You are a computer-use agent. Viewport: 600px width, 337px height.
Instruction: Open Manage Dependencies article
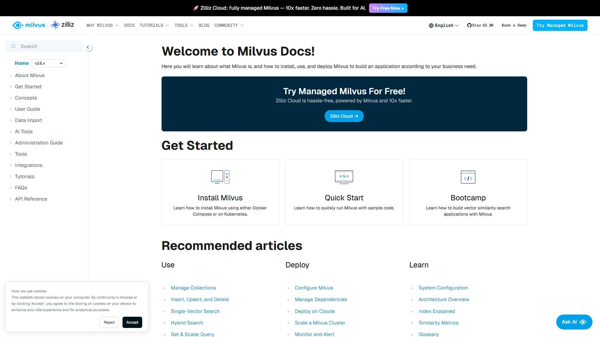pos(321,300)
